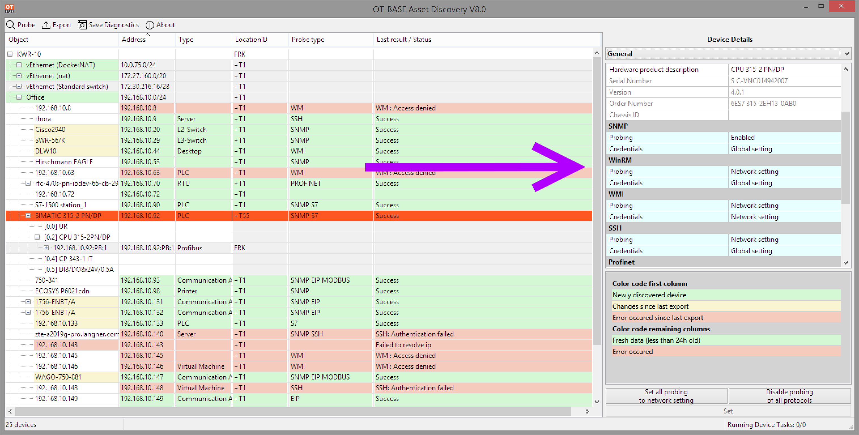
Task: Expand the 192.168.10.92:PB:1 Profibus node
Action: click(x=46, y=248)
